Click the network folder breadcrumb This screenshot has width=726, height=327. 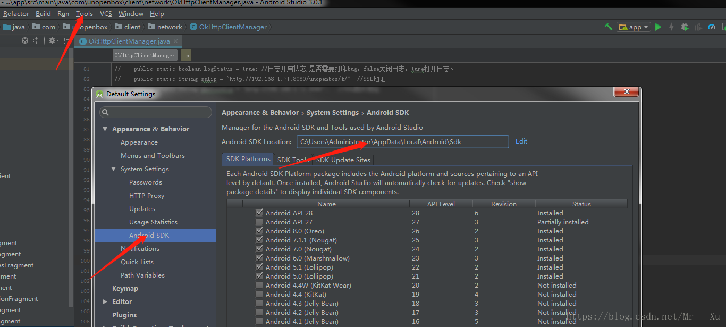[x=165, y=27]
